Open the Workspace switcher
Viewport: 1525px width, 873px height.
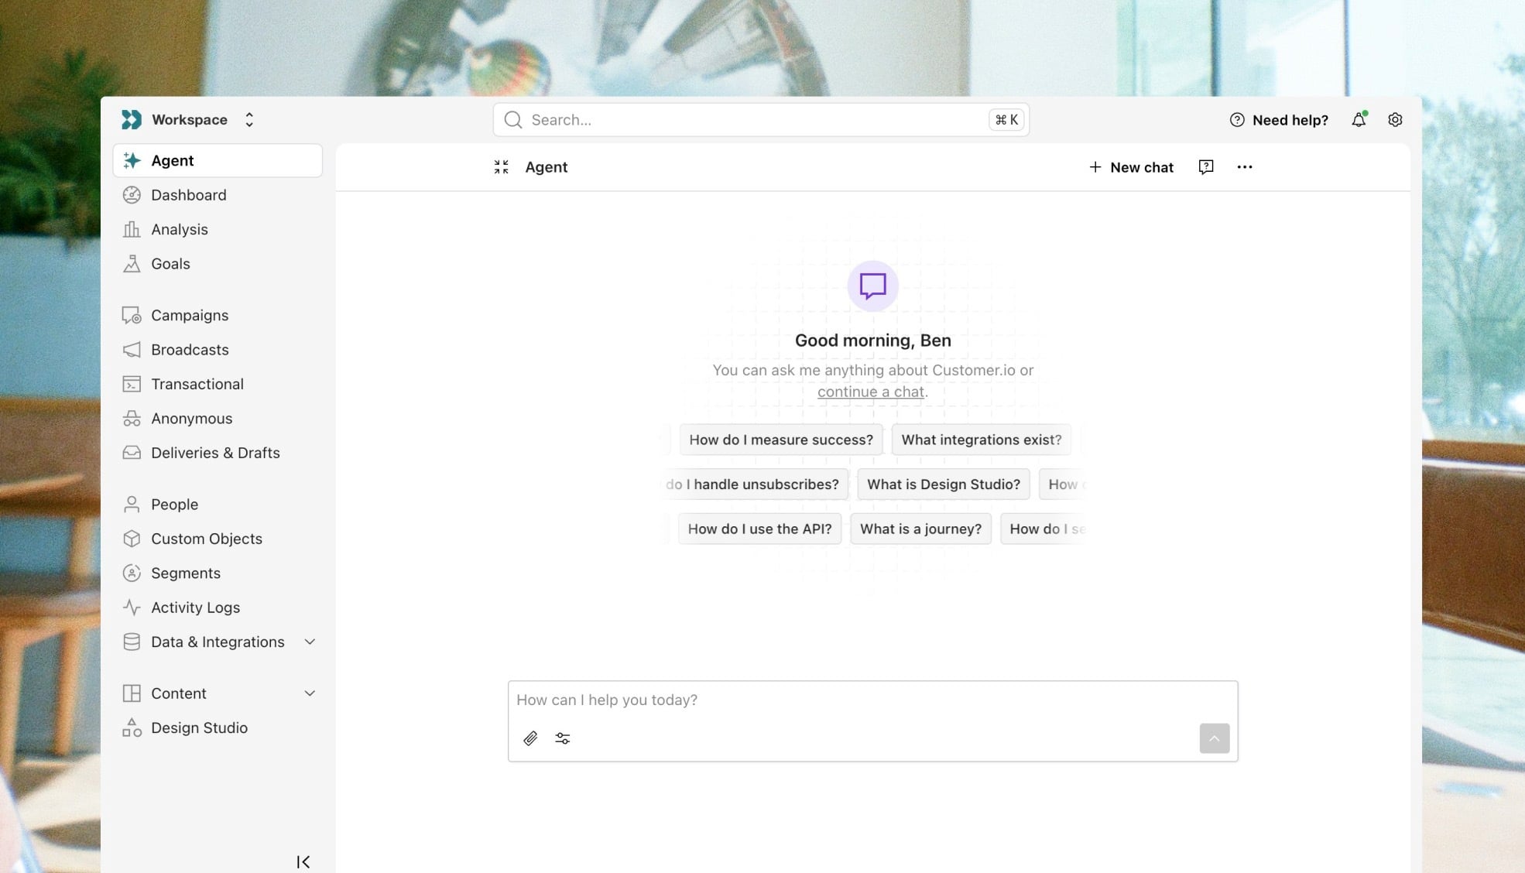pos(190,120)
